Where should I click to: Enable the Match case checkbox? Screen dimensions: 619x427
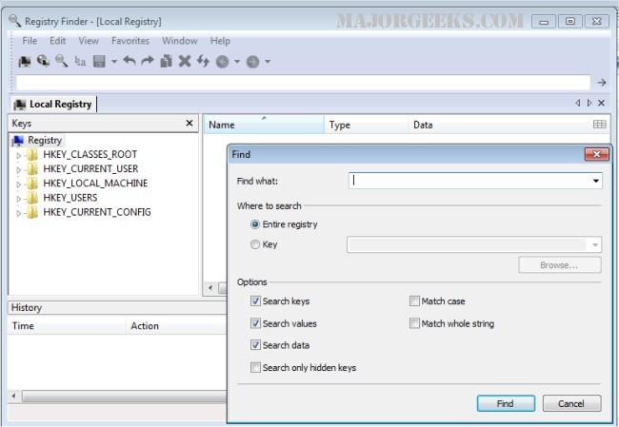click(x=414, y=301)
